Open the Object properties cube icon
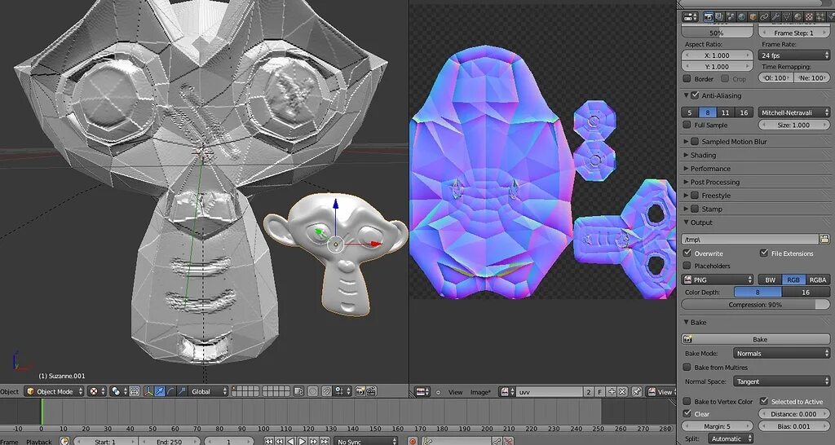Viewport: 835px width, 445px height. [x=753, y=17]
